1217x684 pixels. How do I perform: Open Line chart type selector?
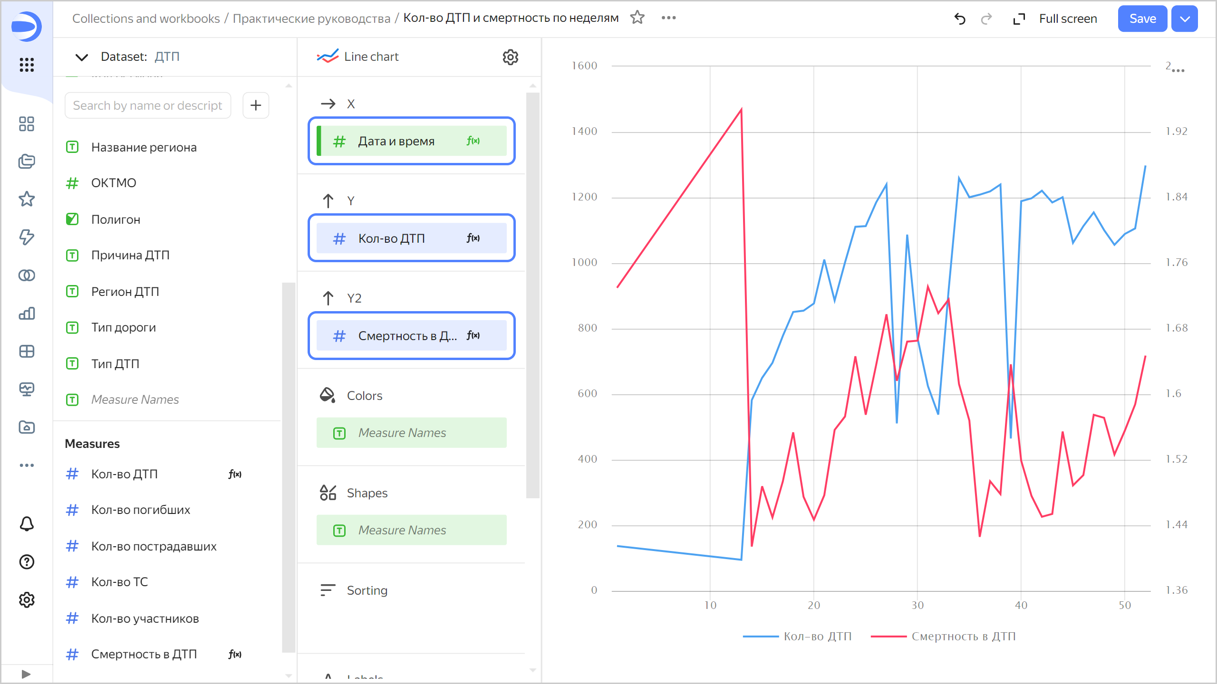pyautogui.click(x=371, y=57)
